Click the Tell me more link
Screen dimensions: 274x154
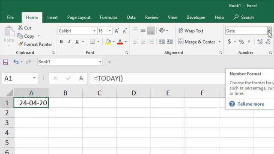[251, 104]
